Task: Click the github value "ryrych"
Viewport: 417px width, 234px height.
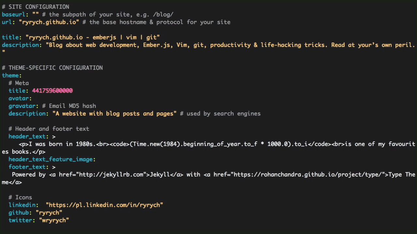Action: point(49,213)
